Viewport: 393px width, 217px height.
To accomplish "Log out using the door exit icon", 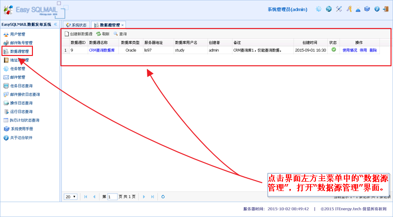I will tap(386, 9).
